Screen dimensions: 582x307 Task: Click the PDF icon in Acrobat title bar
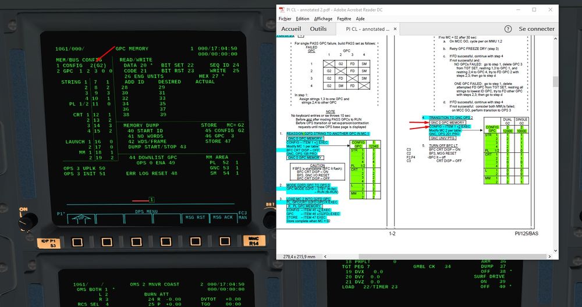(x=281, y=10)
